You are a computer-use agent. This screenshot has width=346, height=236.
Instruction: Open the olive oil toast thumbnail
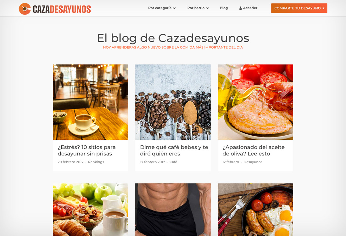(255, 102)
